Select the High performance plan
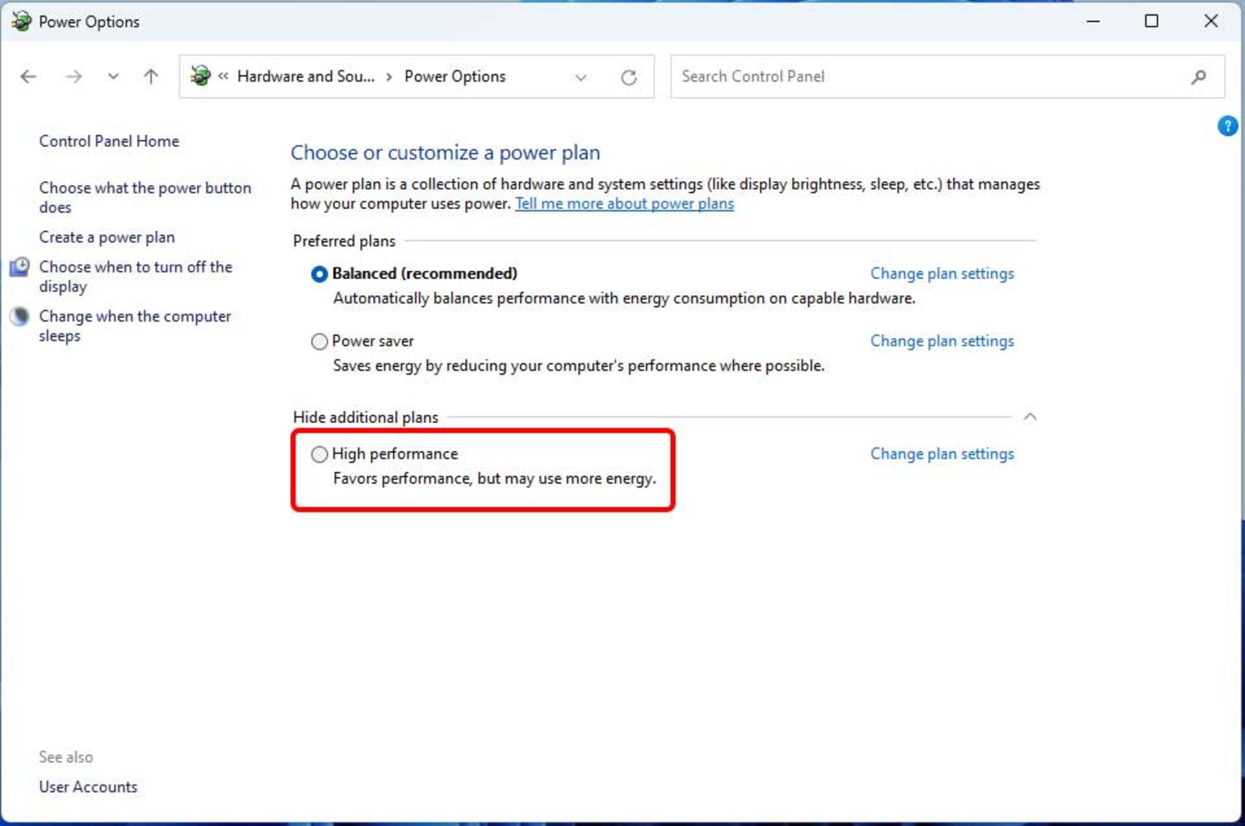 click(x=319, y=454)
